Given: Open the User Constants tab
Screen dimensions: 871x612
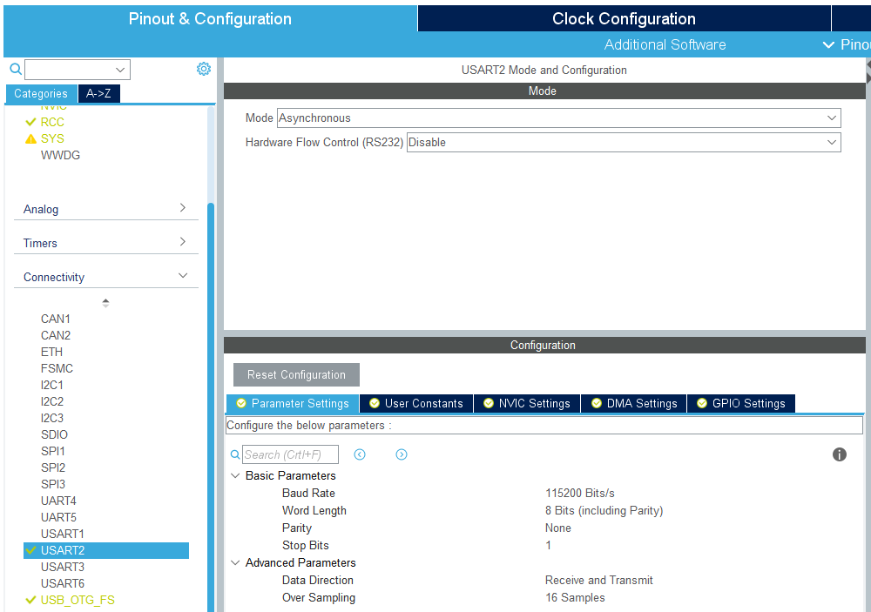Looking at the screenshot, I should click(x=416, y=404).
